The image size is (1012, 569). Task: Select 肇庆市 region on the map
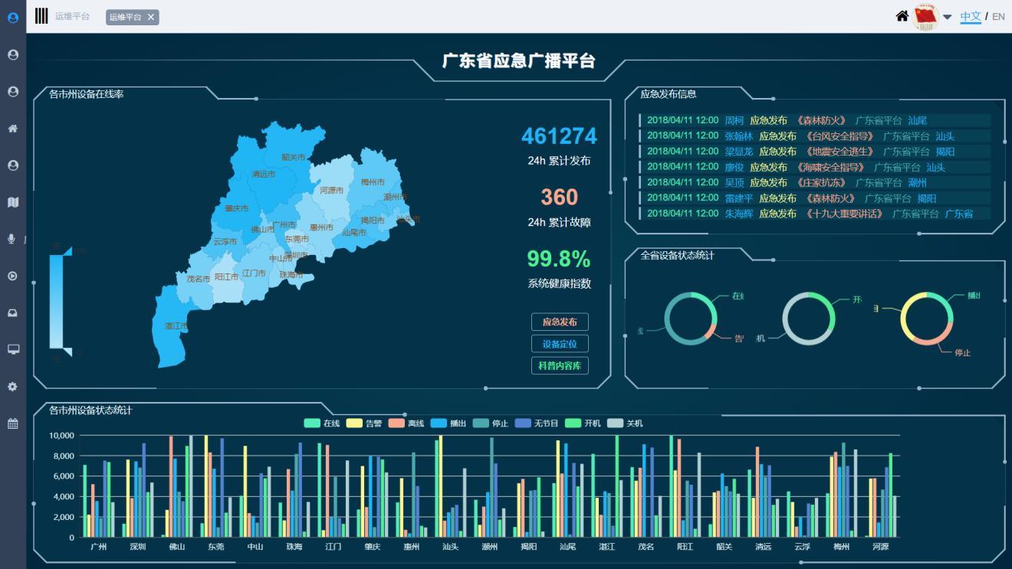coord(236,208)
